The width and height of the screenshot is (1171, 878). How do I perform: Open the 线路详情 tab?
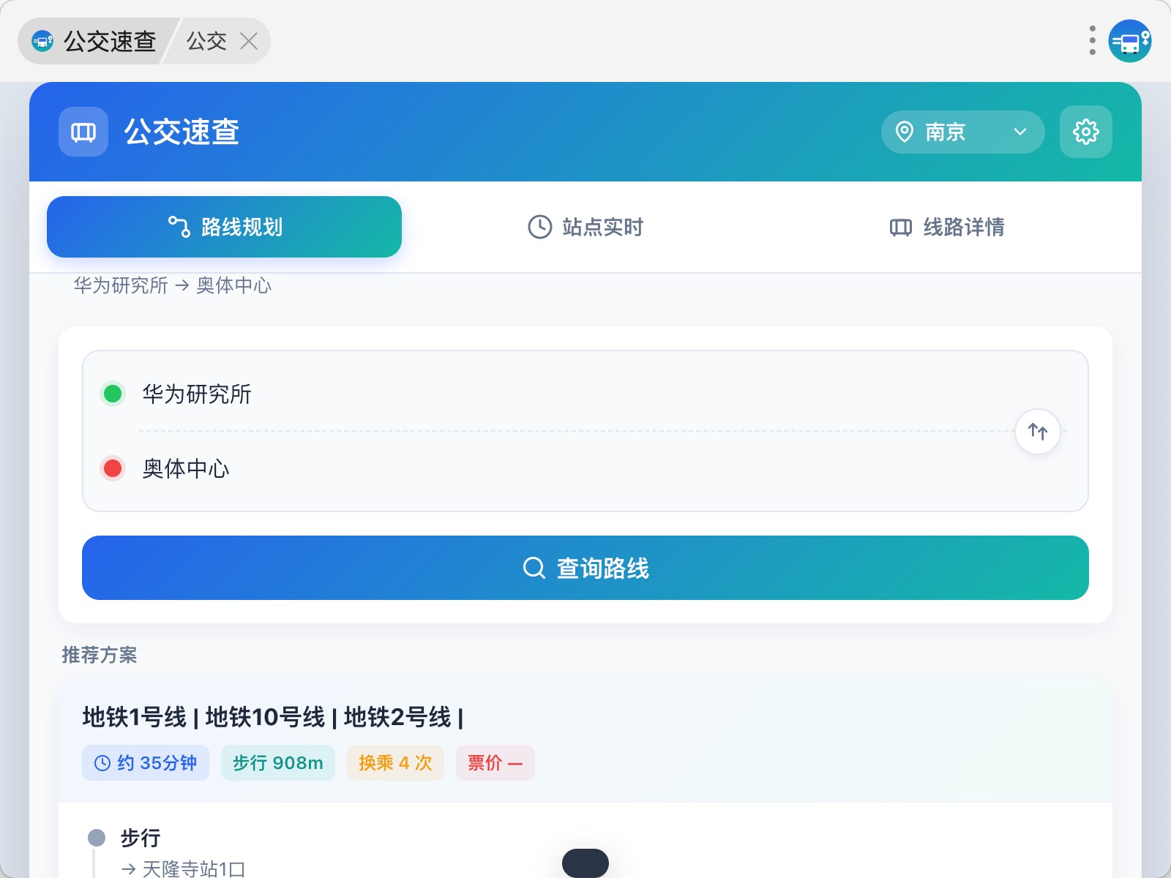pyautogui.click(x=947, y=227)
